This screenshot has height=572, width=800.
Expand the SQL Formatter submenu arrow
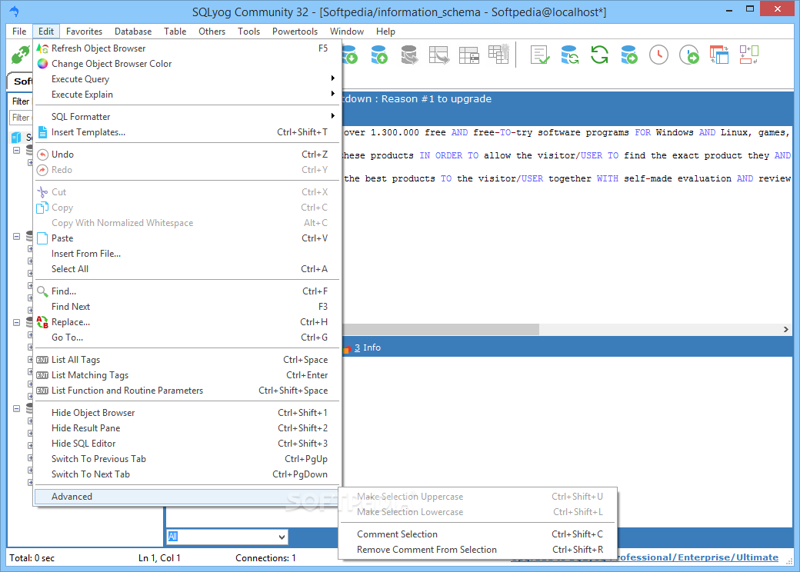(x=332, y=116)
